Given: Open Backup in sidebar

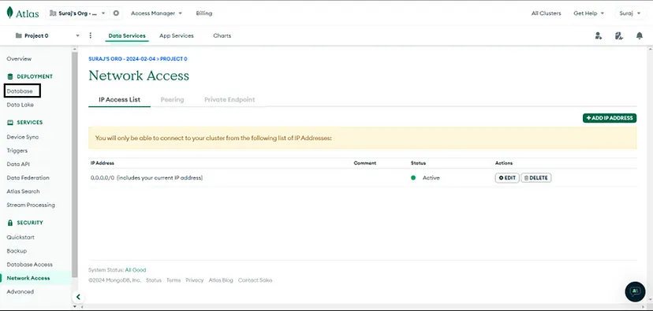Looking at the screenshot, I should click(x=17, y=251).
